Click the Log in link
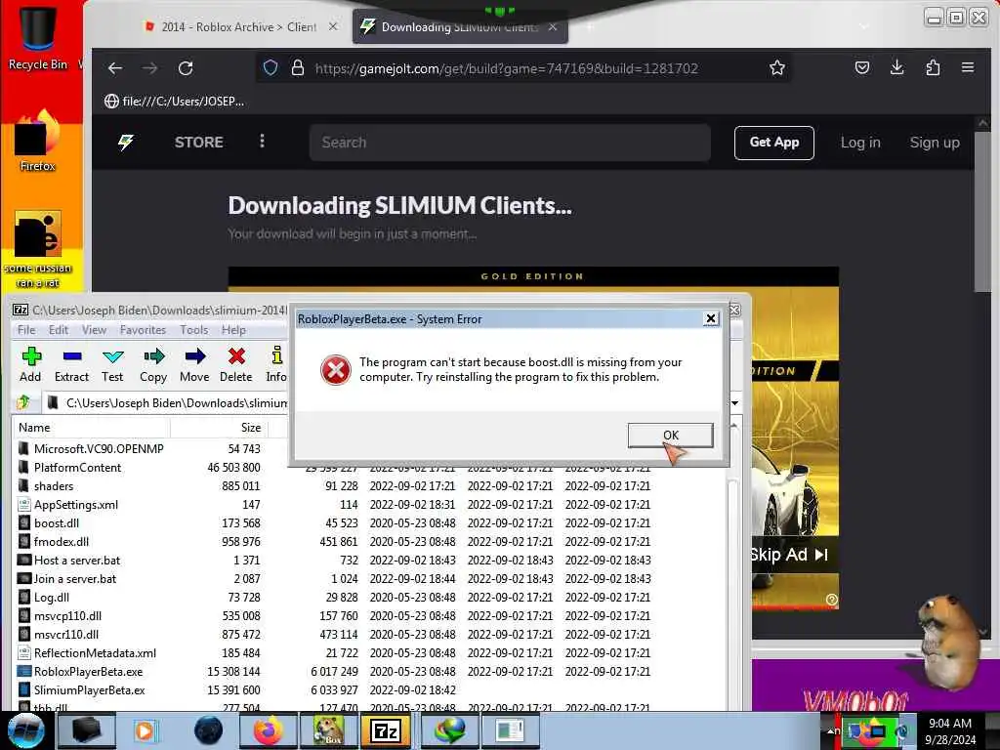The image size is (1000, 750). point(860,143)
